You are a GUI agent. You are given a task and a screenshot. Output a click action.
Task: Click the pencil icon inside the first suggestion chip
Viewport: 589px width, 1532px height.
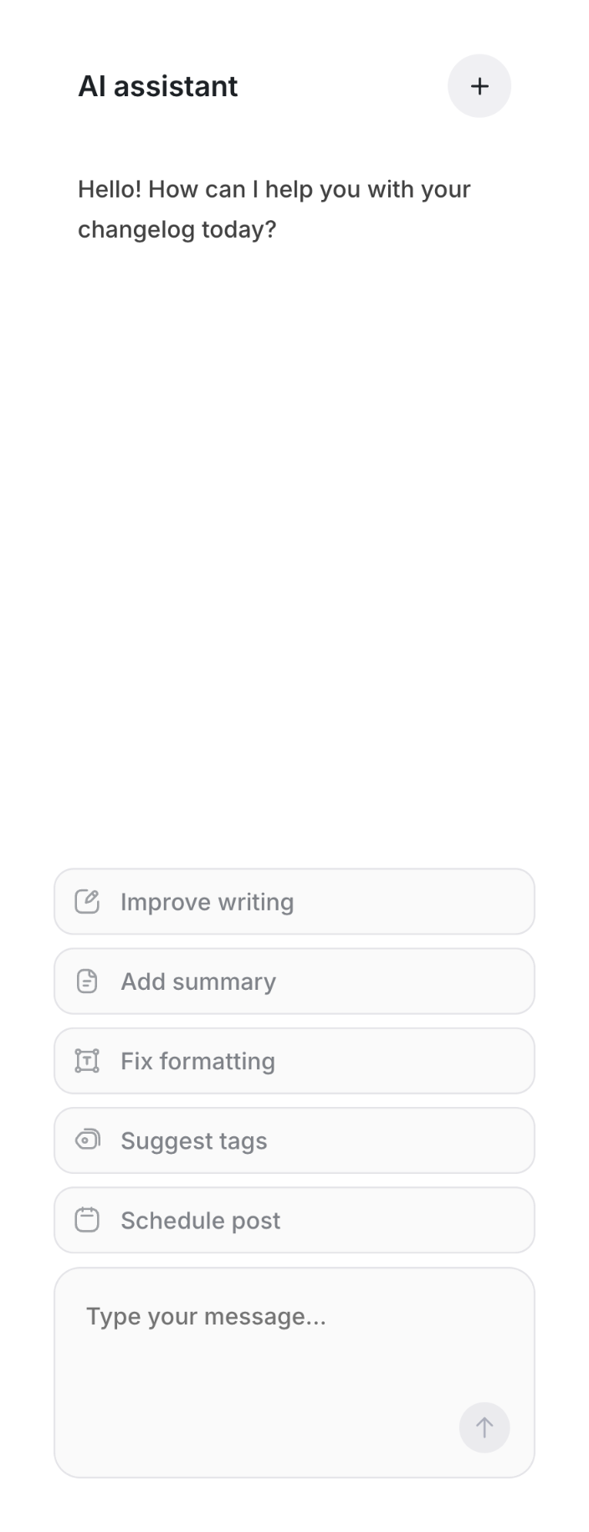87,901
